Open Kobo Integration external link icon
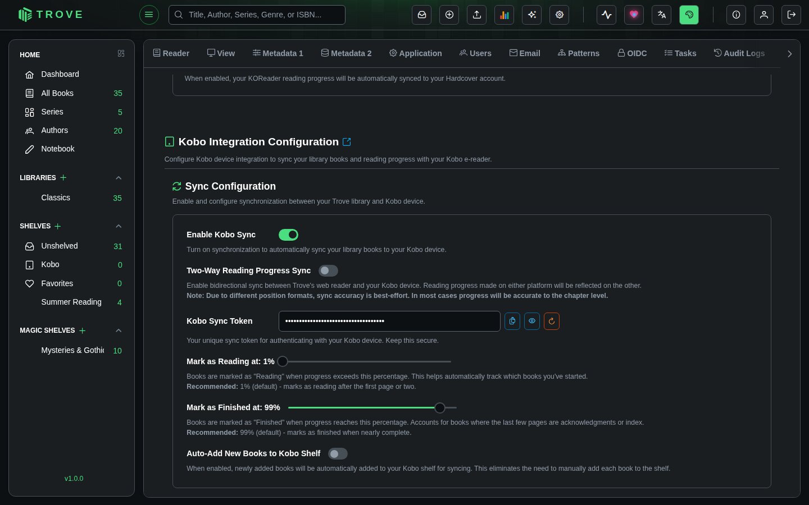809x505 pixels. (347, 142)
